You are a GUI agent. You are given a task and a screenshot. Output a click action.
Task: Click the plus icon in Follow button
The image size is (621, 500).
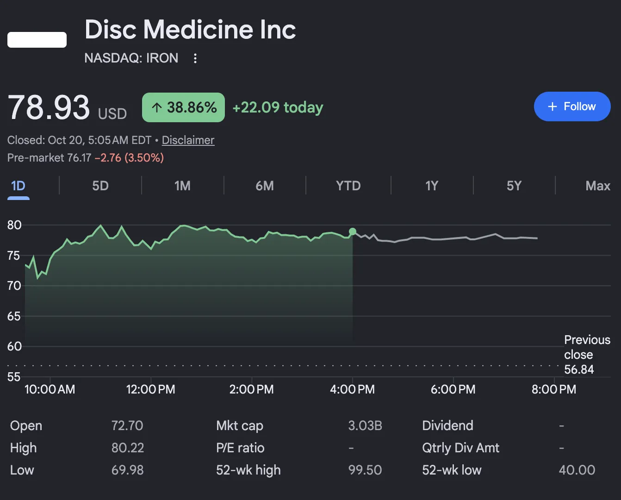coord(552,106)
